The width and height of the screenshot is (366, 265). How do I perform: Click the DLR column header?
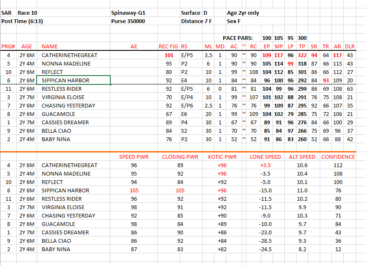(x=349, y=47)
